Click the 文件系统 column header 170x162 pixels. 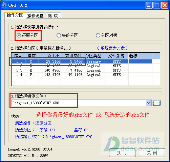pyautogui.click(x=116, y=56)
